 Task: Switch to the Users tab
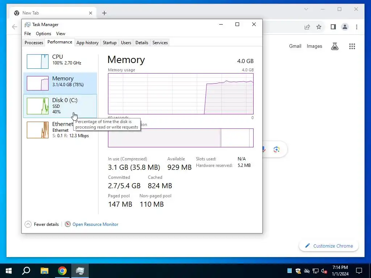(126, 43)
